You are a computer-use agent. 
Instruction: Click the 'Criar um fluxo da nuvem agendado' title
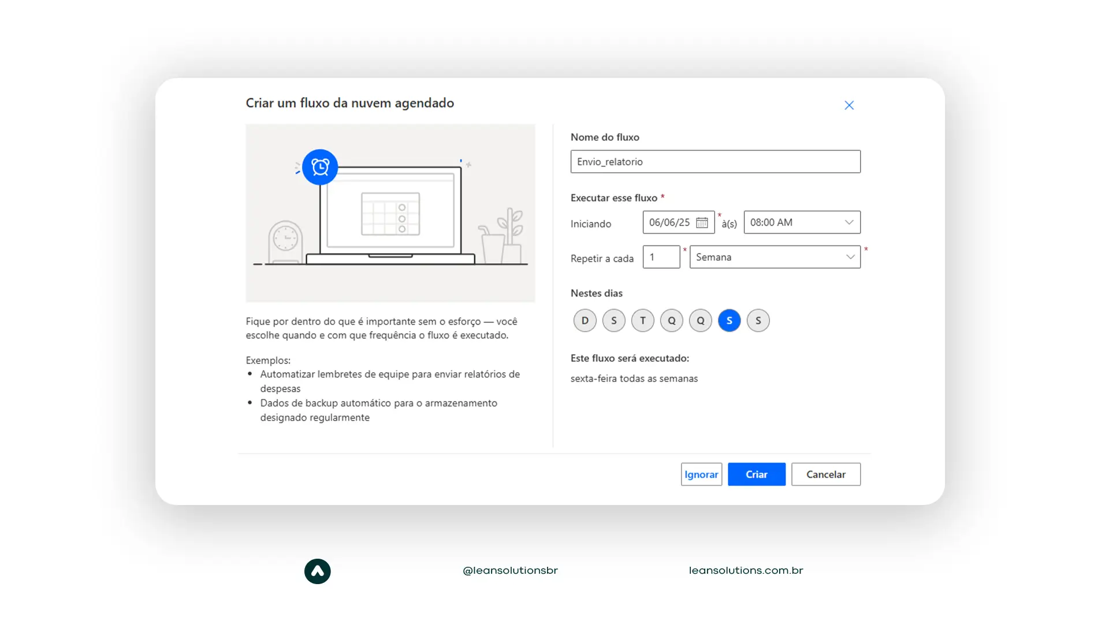pyautogui.click(x=349, y=103)
